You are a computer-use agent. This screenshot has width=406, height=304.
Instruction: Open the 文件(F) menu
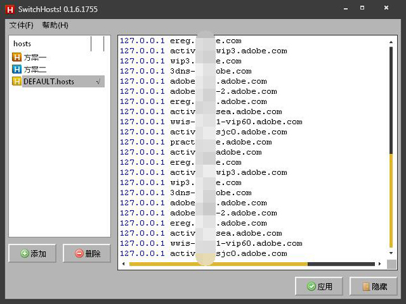coord(21,26)
